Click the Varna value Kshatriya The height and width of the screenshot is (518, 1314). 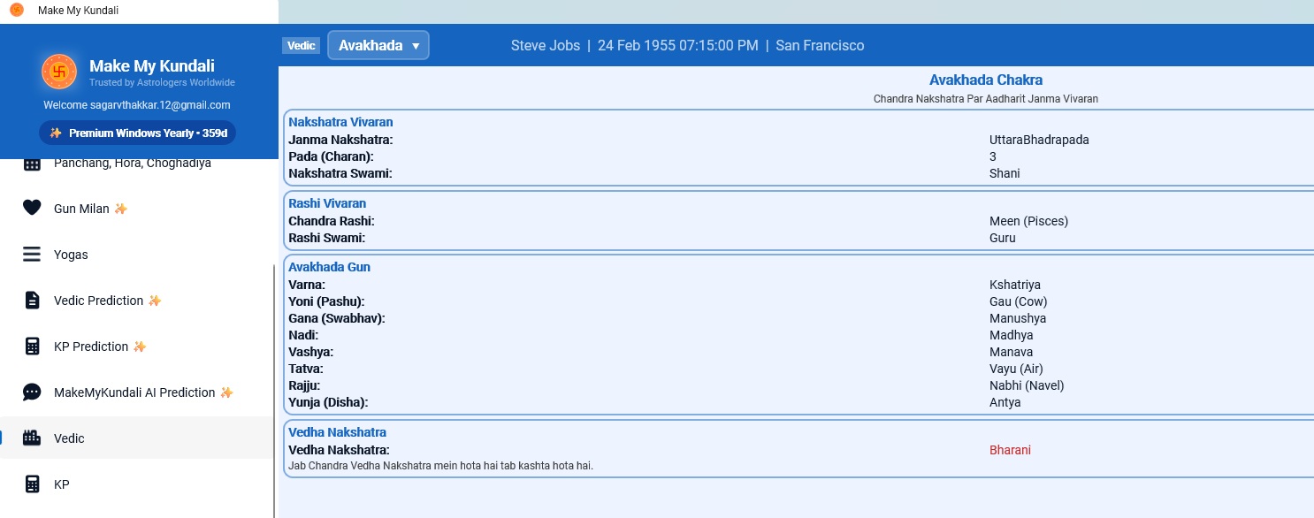point(1015,285)
